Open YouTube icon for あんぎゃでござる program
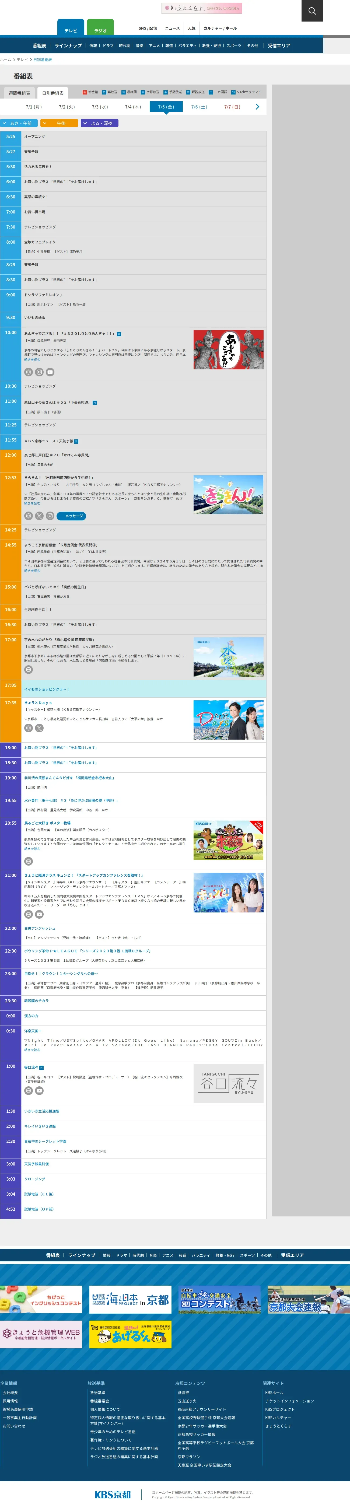Viewport: 350px width, 1508px height. point(50,372)
